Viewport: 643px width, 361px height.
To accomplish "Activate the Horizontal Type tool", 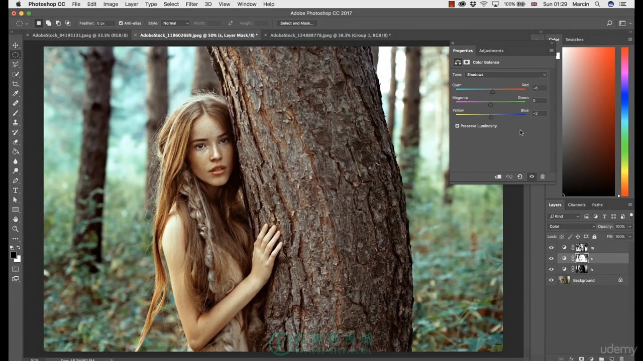I will (16, 191).
